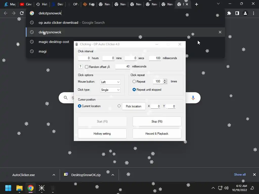The width and height of the screenshot is (259, 194).
Task: Select the Pick location radio button
Action: coord(119,106)
